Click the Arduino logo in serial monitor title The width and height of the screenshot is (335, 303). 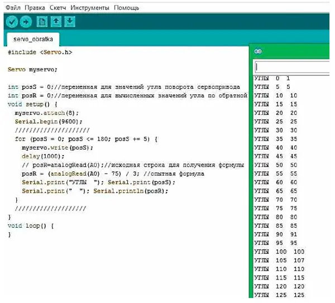coord(257,51)
